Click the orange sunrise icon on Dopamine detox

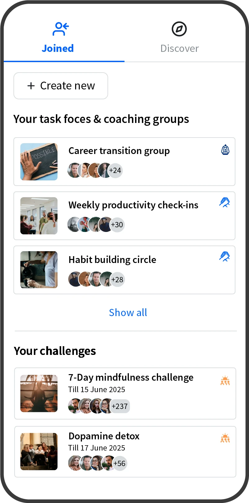pos(225,438)
